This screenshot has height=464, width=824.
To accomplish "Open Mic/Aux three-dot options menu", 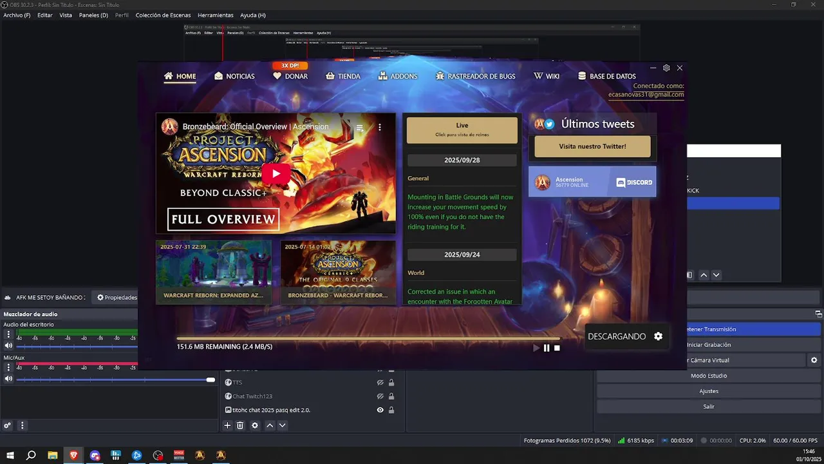I will (8, 367).
